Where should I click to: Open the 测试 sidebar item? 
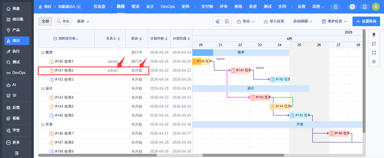[x=17, y=62]
